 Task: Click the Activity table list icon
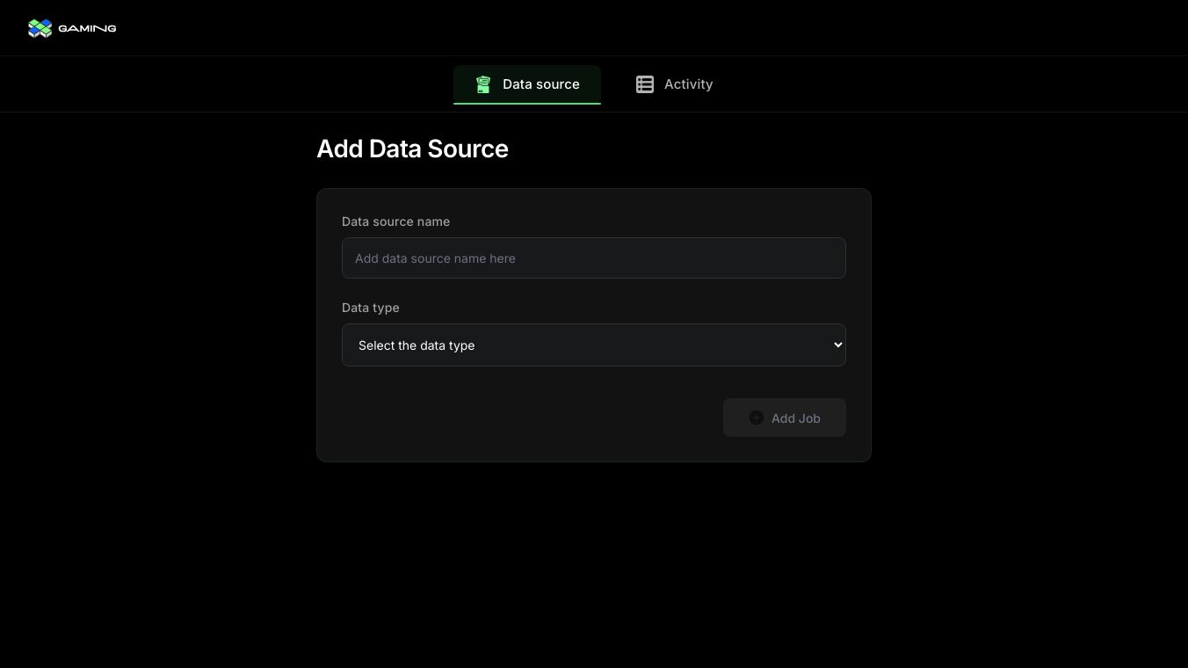(645, 84)
